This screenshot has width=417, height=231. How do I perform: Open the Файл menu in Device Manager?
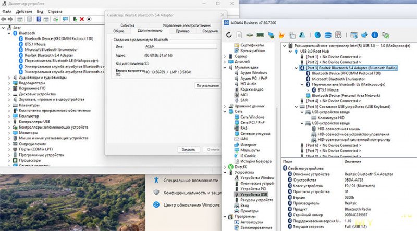tap(7, 11)
